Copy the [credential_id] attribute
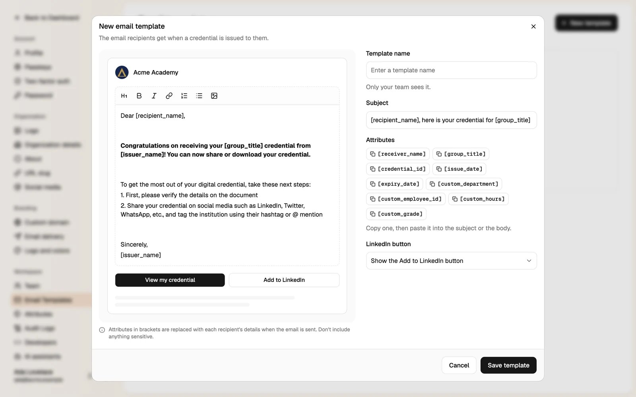The image size is (636, 397). (x=397, y=169)
